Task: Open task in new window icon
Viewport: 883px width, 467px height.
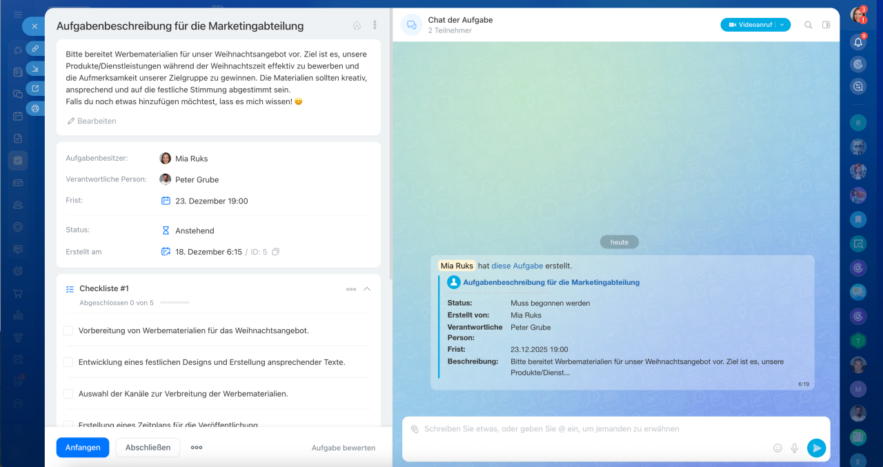Action: (35, 88)
